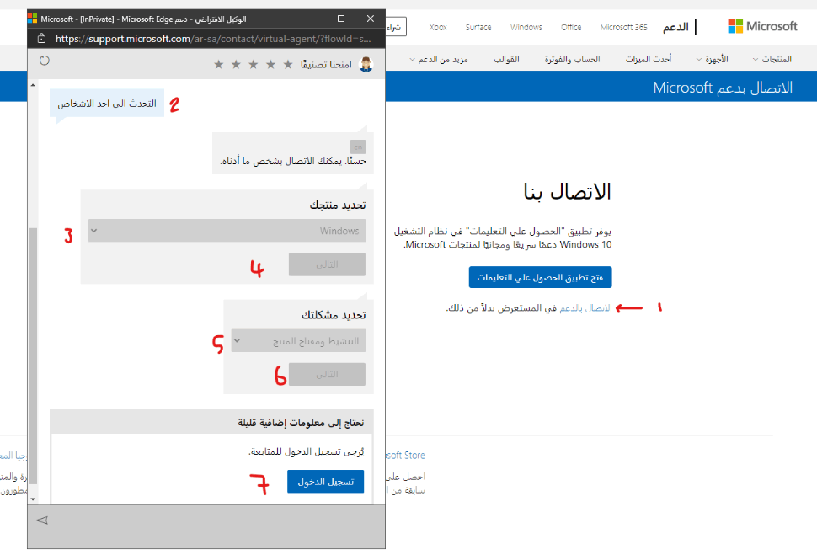The image size is (817, 555).
Task: Click التالي button under product selection
Action: click(x=327, y=264)
